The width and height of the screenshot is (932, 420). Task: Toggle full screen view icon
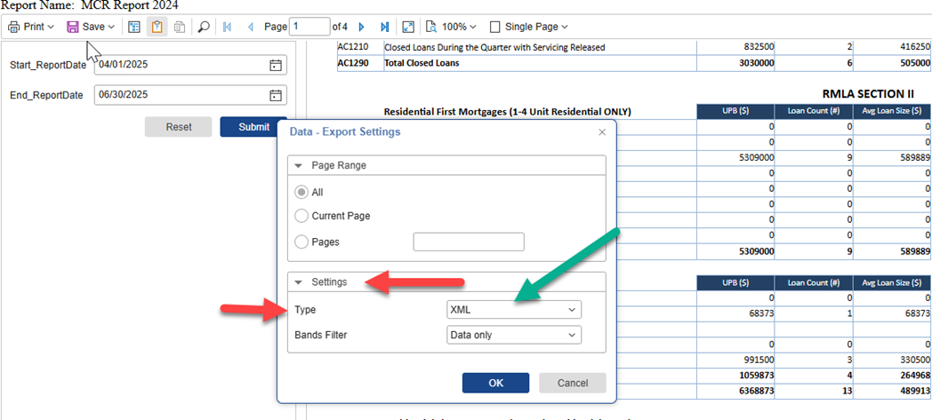tap(408, 27)
